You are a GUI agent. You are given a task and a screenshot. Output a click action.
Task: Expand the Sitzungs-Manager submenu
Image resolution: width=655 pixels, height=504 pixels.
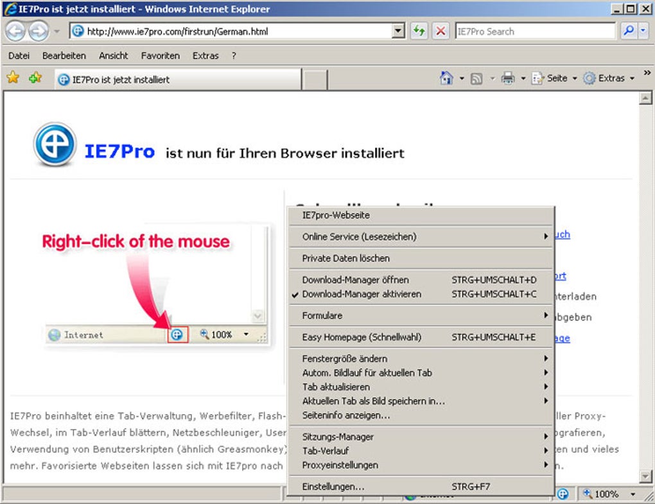pos(421,437)
